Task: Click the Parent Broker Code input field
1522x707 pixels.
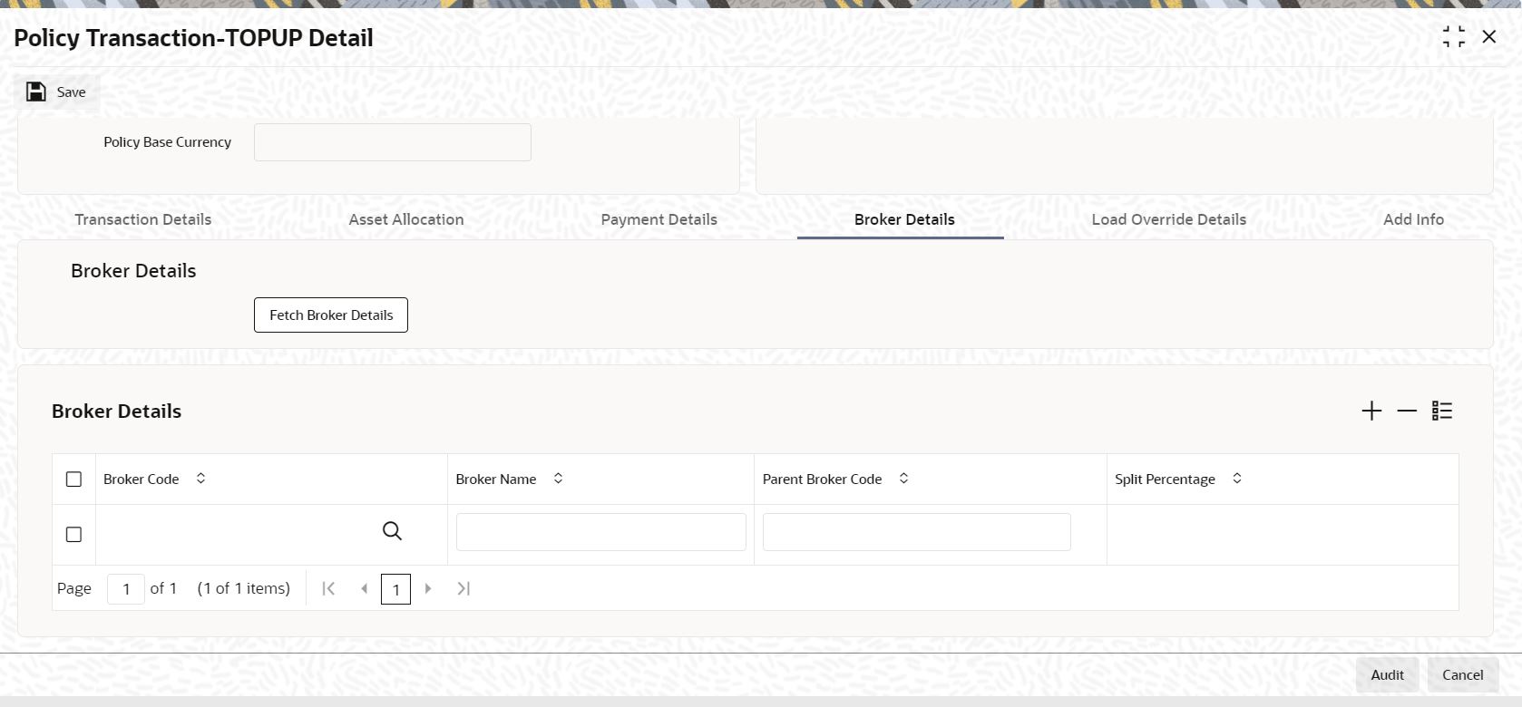Action: coord(917,532)
